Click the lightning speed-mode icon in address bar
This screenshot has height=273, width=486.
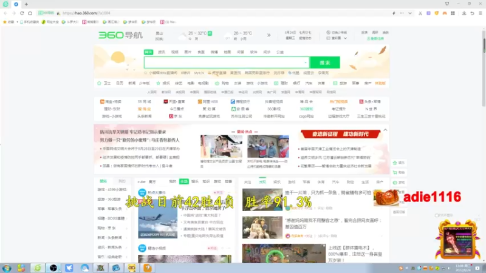click(394, 13)
